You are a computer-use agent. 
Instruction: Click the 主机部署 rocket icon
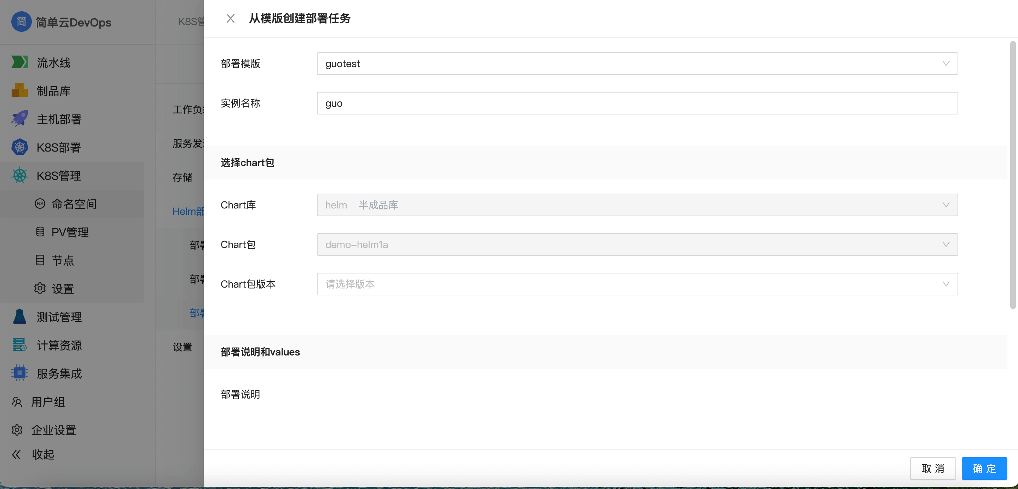click(19, 118)
